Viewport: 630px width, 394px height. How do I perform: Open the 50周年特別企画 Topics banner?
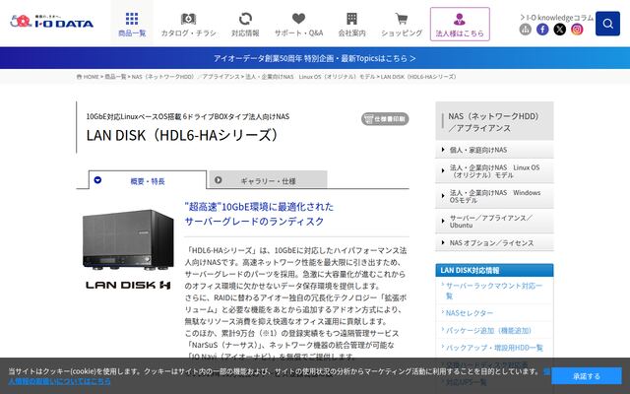pyautogui.click(x=315, y=58)
